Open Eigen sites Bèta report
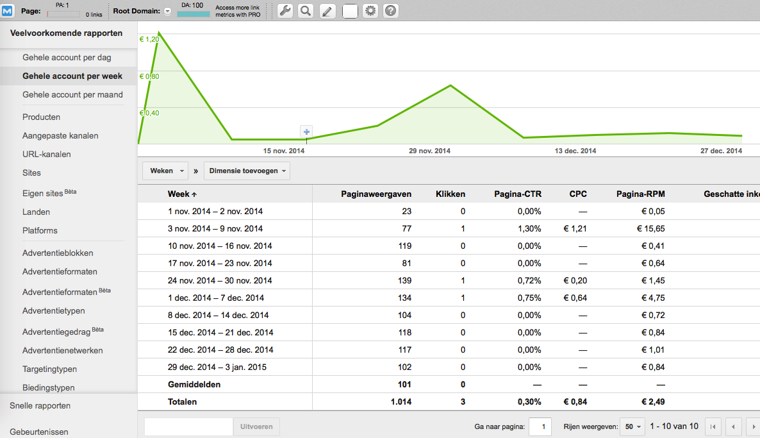This screenshot has width=760, height=438. tap(49, 192)
